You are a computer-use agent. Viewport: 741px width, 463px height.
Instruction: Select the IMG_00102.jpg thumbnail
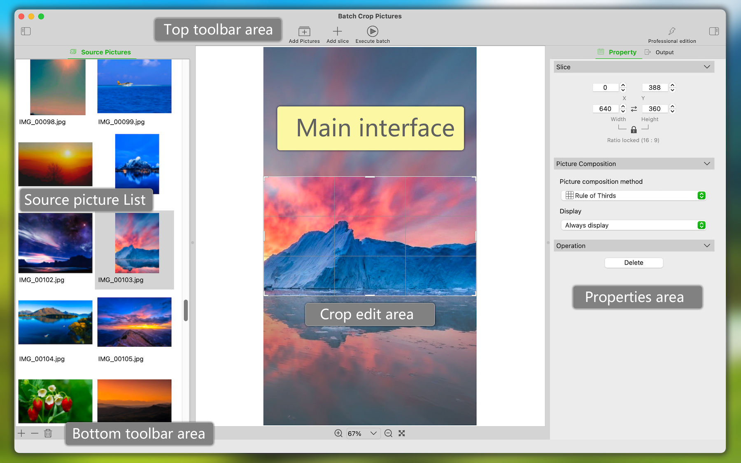click(55, 243)
